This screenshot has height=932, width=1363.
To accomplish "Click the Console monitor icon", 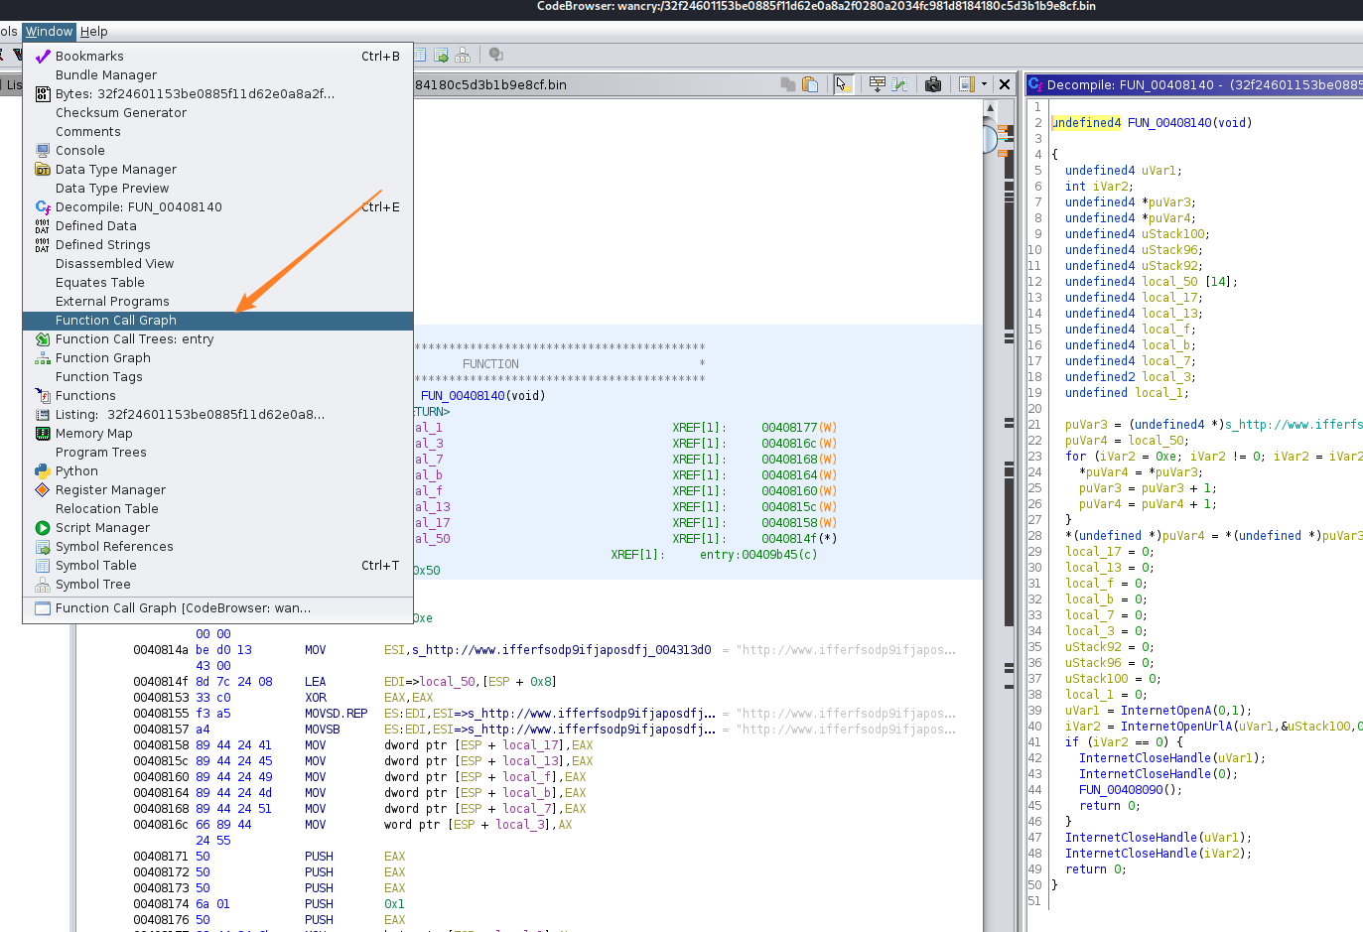I will coord(43,151).
